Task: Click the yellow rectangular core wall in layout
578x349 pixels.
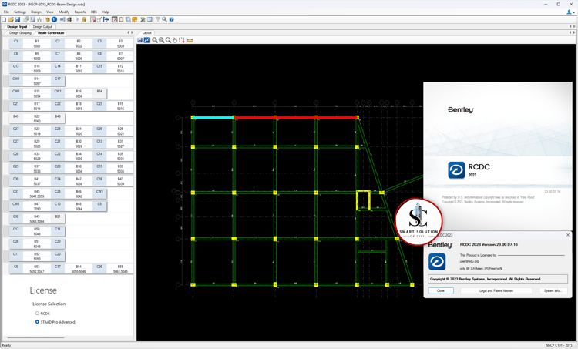Action: point(363,200)
